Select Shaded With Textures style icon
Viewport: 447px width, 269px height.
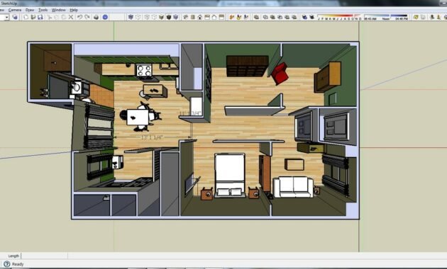(x=168, y=17)
